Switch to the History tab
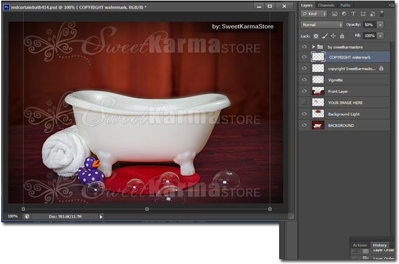Image resolution: width=399 pixels, height=264 pixels. point(380,245)
